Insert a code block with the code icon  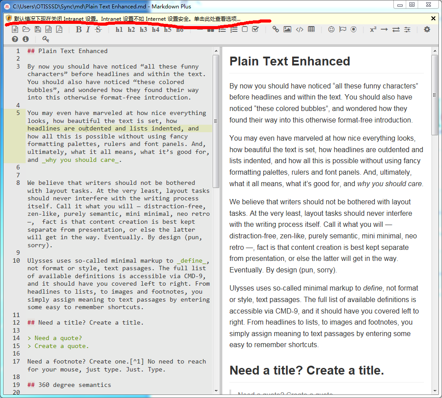(x=300, y=30)
